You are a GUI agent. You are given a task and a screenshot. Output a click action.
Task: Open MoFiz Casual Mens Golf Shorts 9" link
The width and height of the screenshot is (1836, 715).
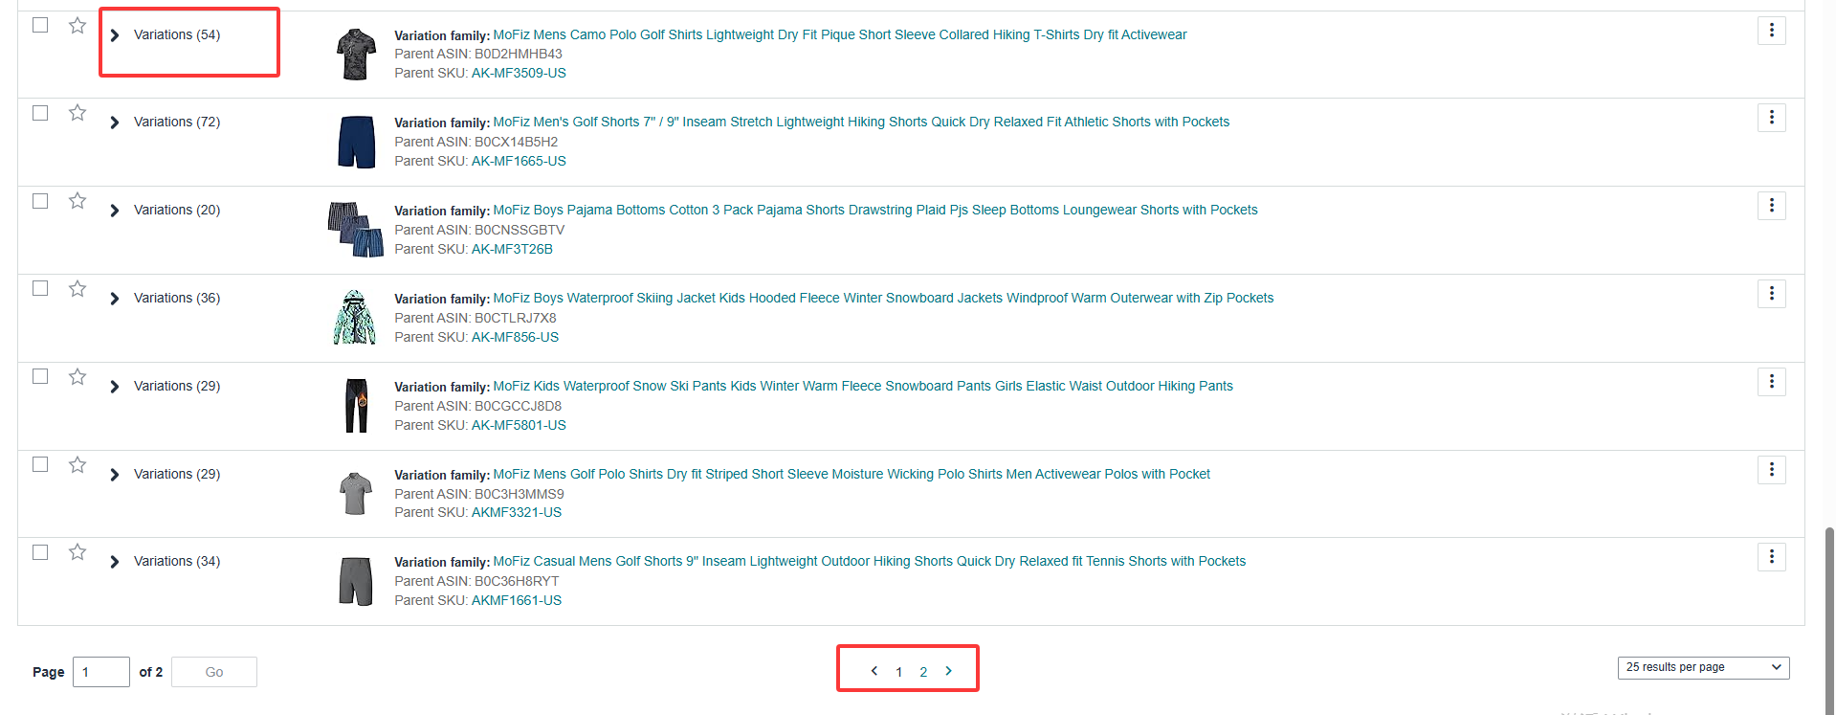[869, 561]
